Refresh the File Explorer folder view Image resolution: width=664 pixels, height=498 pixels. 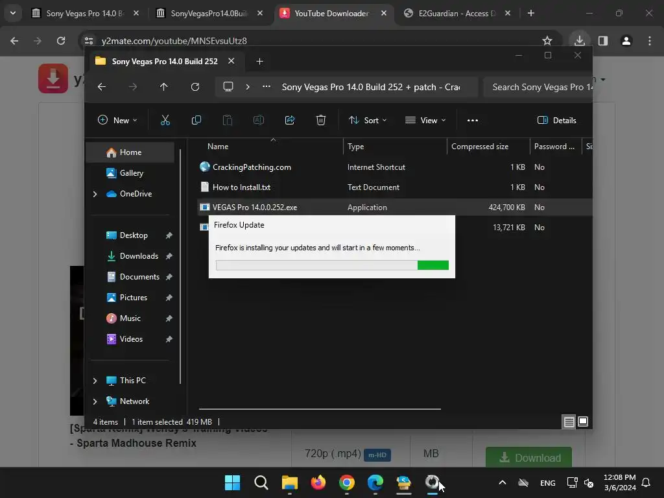195,87
